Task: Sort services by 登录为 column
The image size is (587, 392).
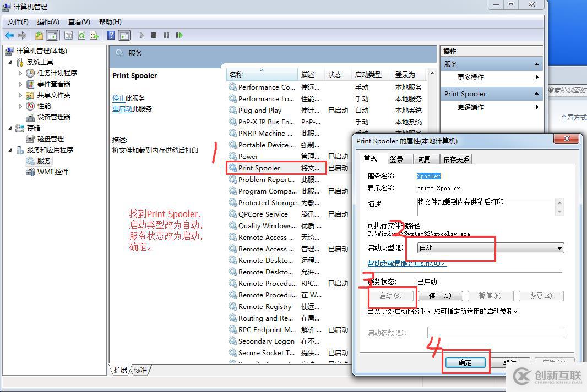Action: [408, 74]
